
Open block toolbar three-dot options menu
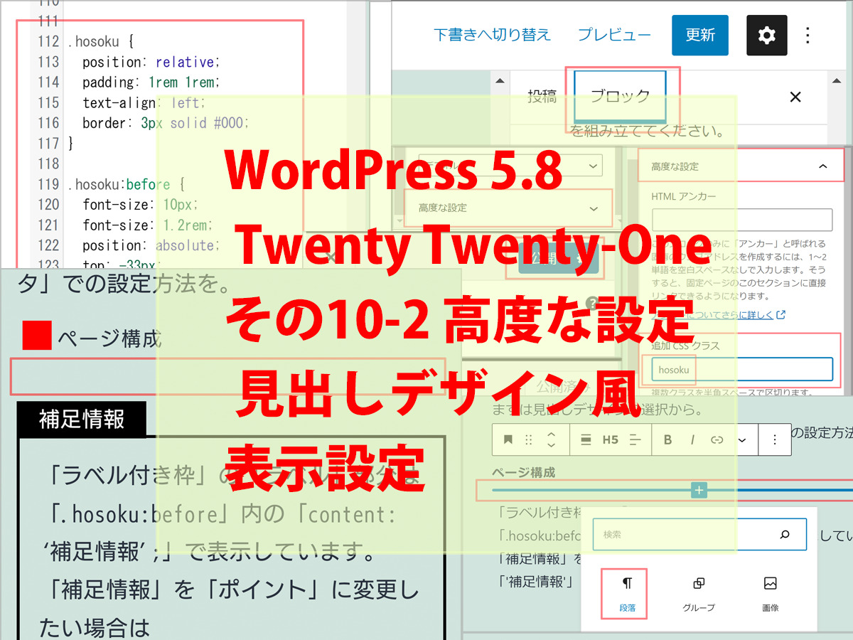point(775,439)
